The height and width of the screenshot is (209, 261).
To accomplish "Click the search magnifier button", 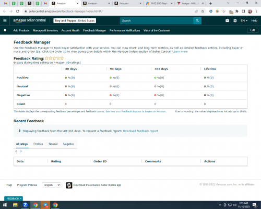I will 197,21.
